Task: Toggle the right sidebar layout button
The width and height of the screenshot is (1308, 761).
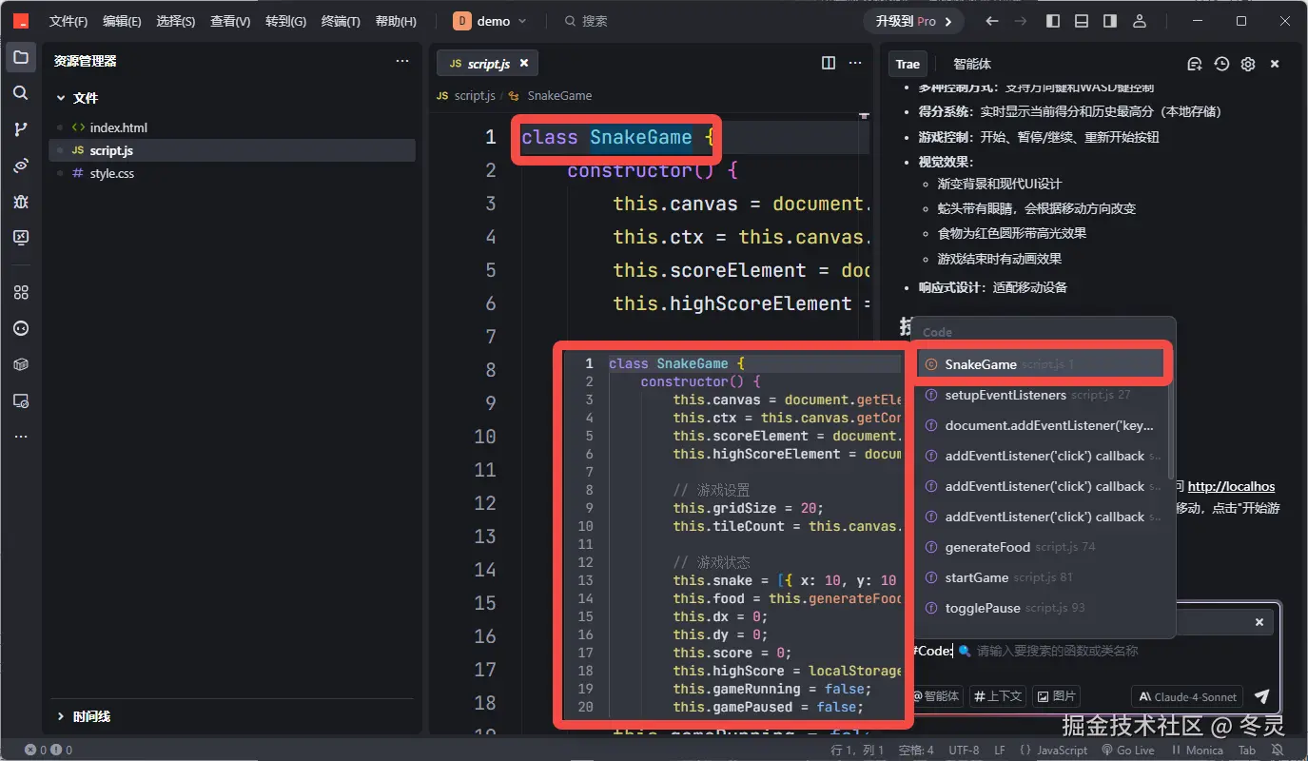Action: [x=1110, y=21]
